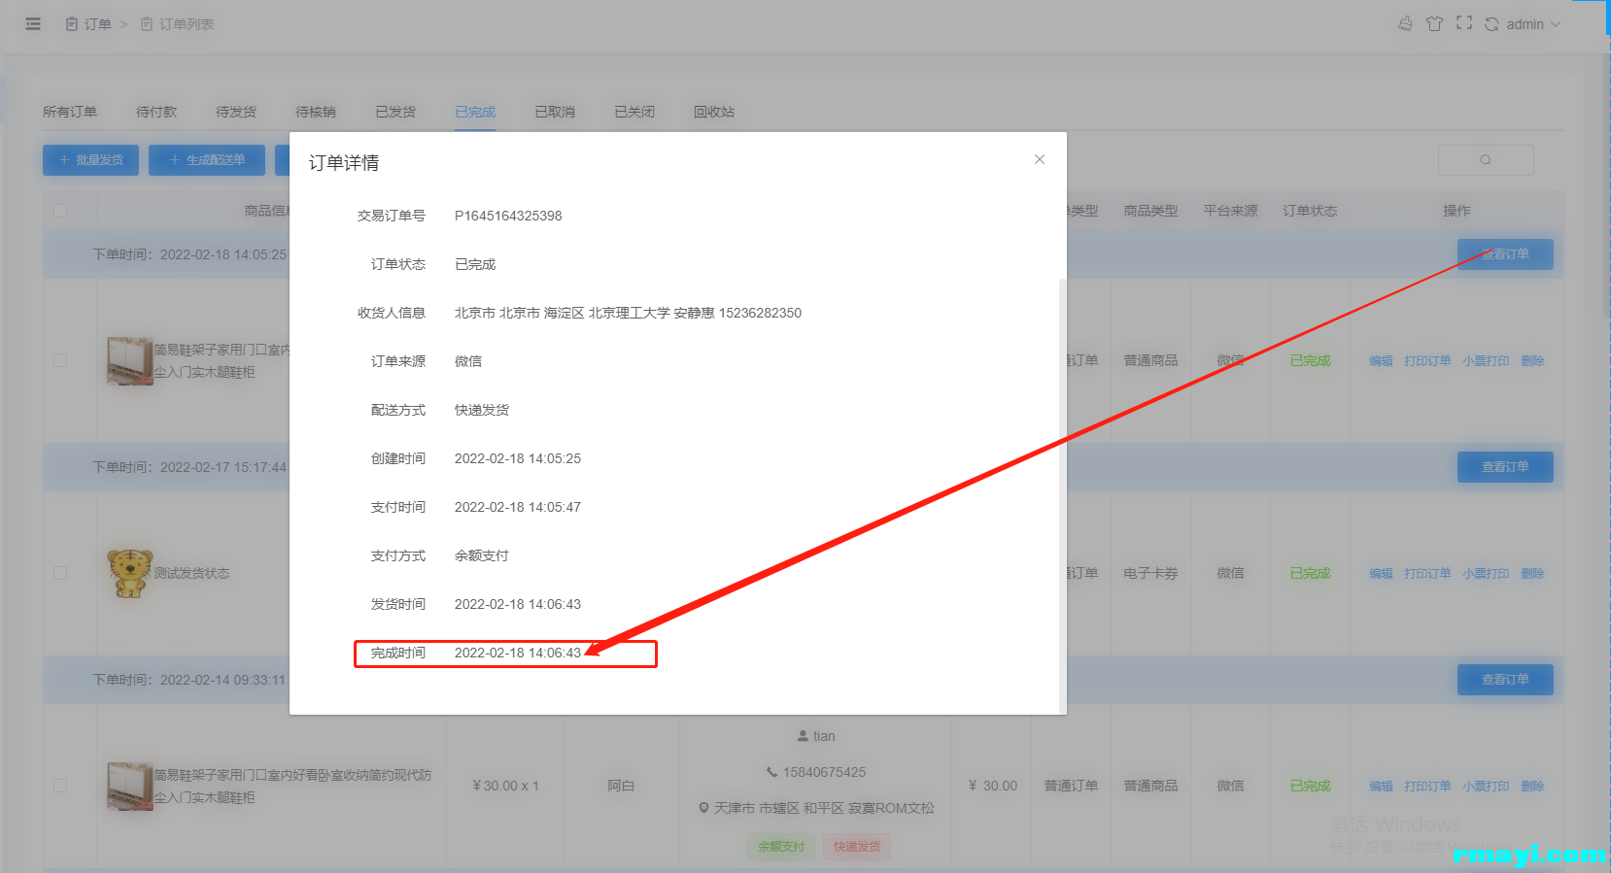Image resolution: width=1611 pixels, height=873 pixels.
Task: Click the 订单 breadcrumb icon
Action: point(72,24)
